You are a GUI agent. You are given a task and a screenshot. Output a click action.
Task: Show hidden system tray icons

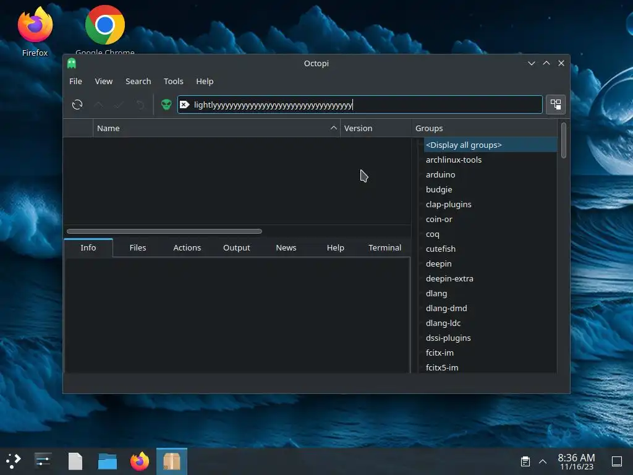543,461
